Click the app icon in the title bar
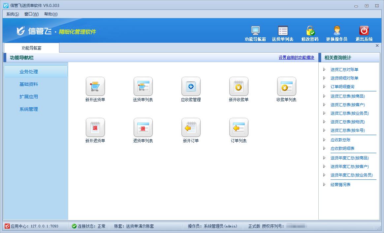Viewport: 384px width, 233px height. click(x=6, y=5)
